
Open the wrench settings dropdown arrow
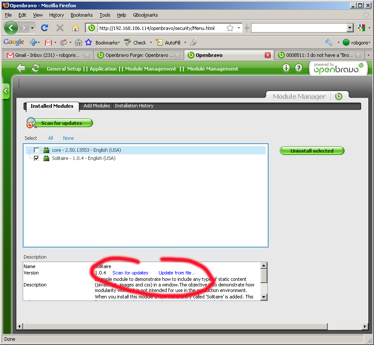pos(338,43)
